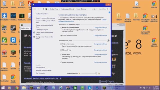Select the High performance power plan
Viewport: 160px width, 90px height.
(61, 44)
